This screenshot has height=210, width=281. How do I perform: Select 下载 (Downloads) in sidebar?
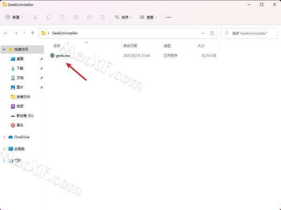pyautogui.click(x=20, y=68)
